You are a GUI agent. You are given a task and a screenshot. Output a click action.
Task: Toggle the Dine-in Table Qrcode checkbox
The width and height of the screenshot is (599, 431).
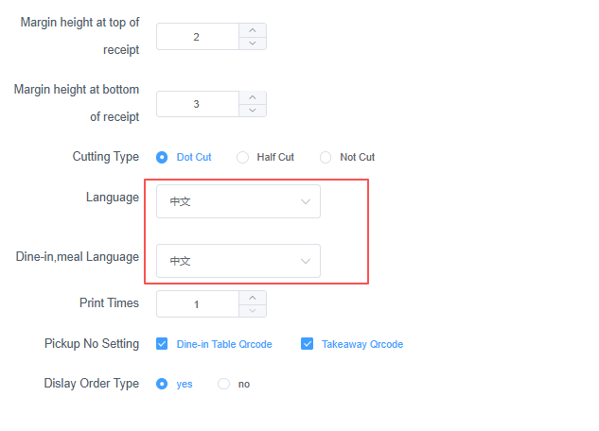162,344
